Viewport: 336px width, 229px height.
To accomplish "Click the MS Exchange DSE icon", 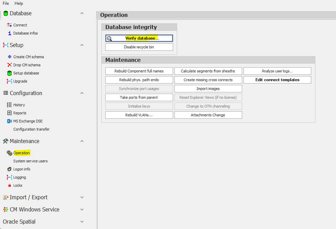I will click(x=9, y=121).
